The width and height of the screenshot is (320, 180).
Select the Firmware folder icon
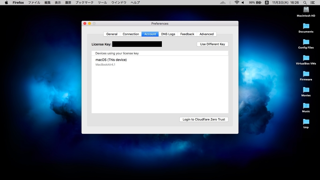point(306,74)
